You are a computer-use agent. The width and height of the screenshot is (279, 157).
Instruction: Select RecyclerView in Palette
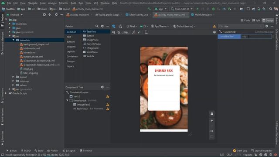(92, 44)
